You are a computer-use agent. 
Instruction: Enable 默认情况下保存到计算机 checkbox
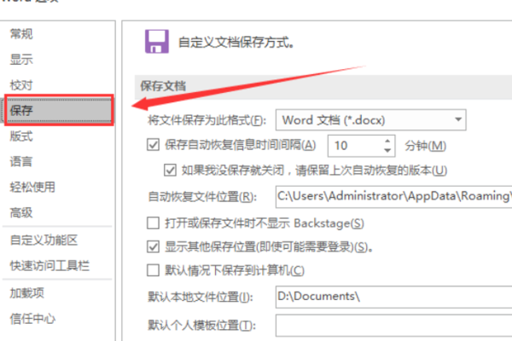pos(153,270)
